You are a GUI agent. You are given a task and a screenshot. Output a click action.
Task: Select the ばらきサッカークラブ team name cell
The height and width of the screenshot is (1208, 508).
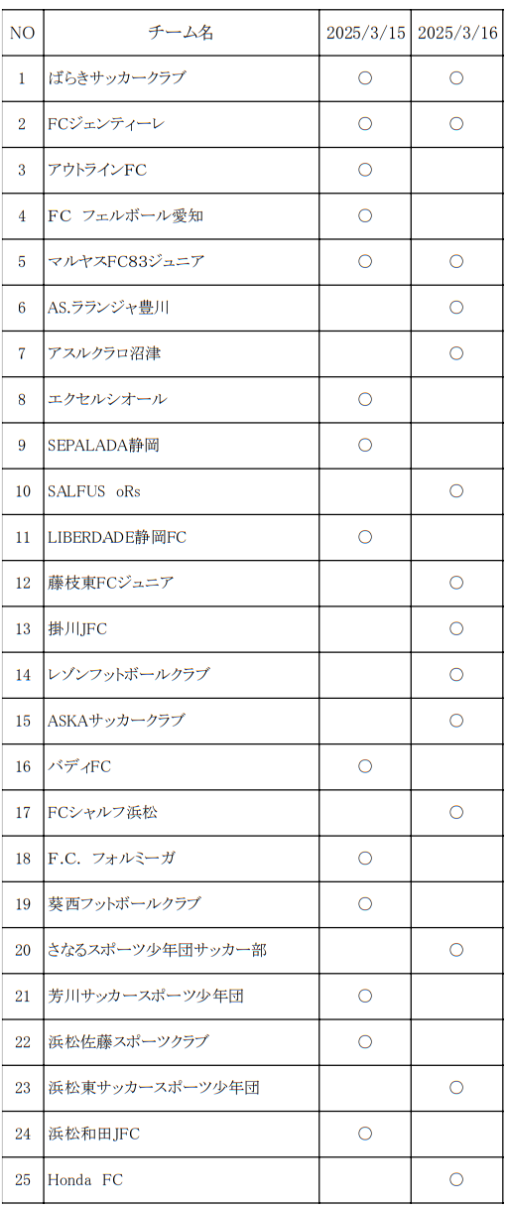pos(181,78)
